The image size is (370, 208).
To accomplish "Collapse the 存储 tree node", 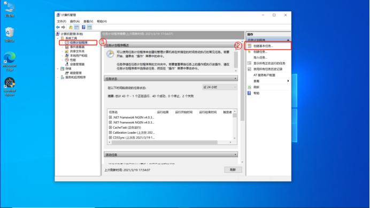I will pos(58,68).
